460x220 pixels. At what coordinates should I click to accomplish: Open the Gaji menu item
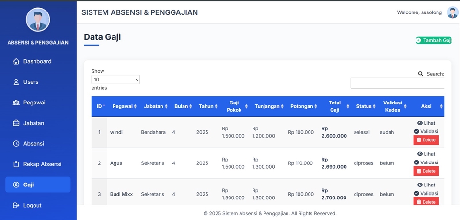(38, 185)
